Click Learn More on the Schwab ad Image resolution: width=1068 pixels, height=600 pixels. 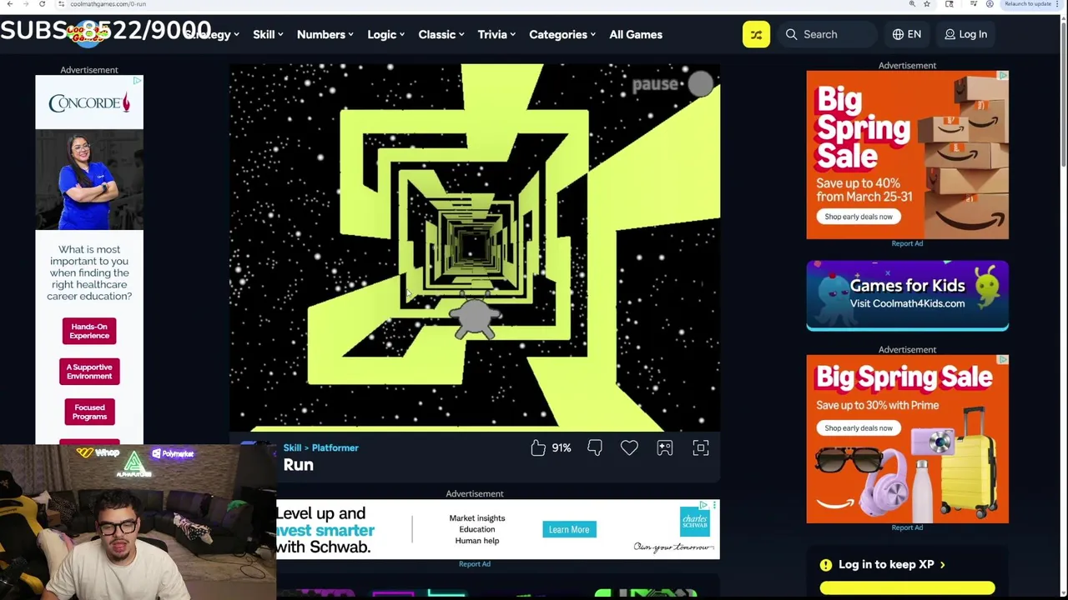(x=569, y=530)
